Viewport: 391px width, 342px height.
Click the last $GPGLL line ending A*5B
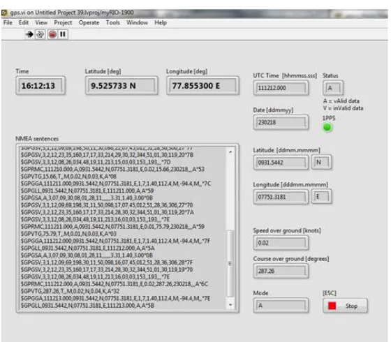tap(87, 306)
